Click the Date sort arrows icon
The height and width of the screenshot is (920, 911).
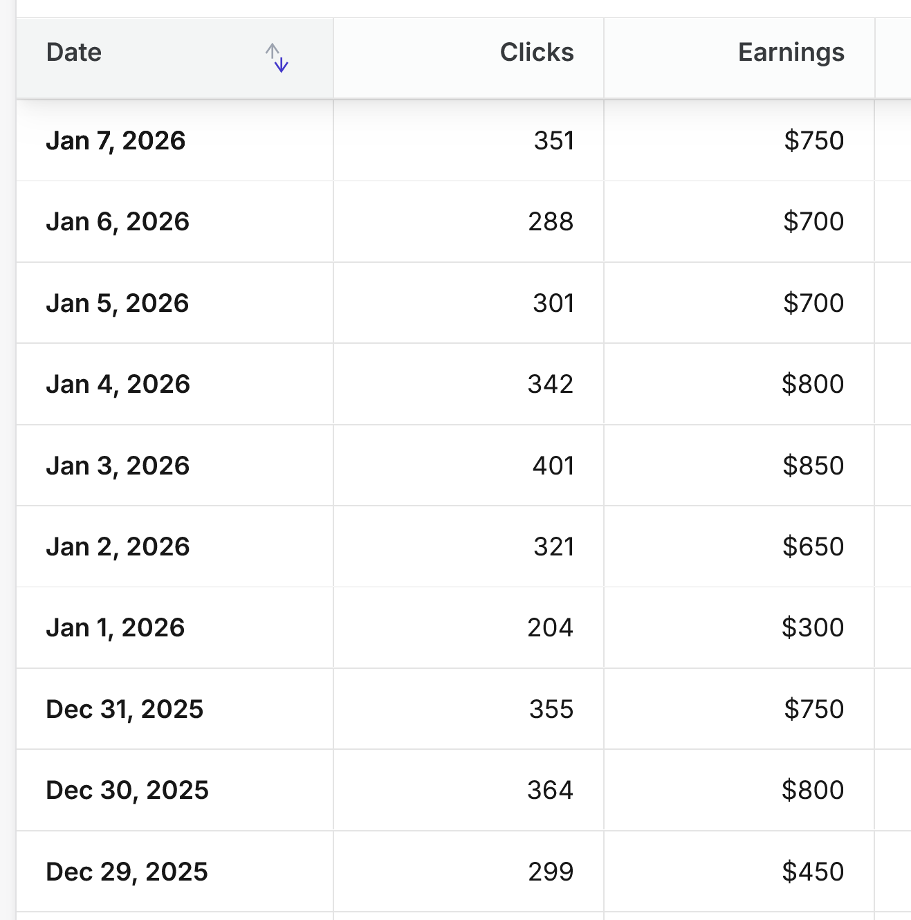click(277, 57)
